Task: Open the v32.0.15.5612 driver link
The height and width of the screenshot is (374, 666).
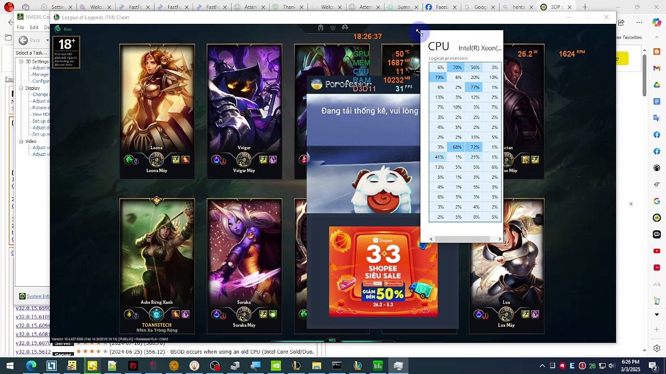Action: [33, 352]
